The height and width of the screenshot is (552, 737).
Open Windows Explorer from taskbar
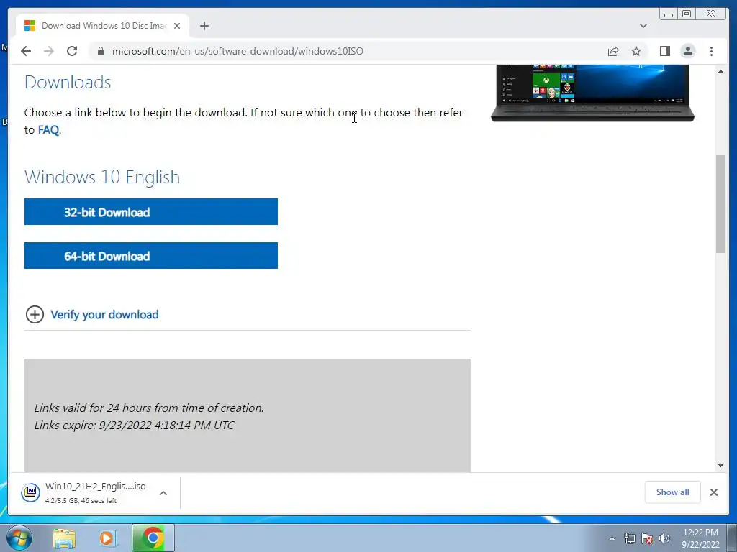[x=64, y=538]
